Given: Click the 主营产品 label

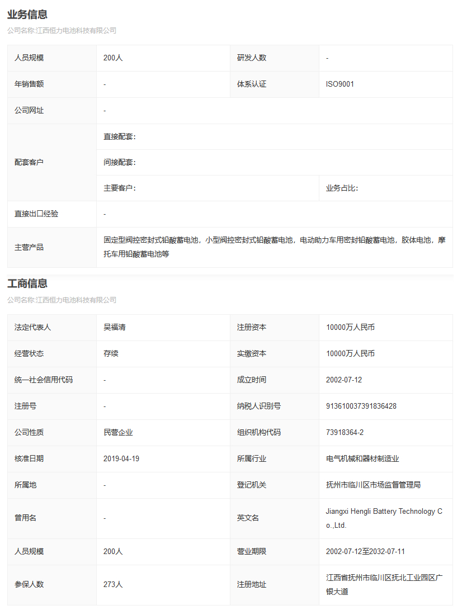Looking at the screenshot, I should 29,248.
